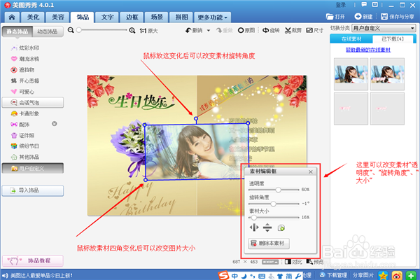The width and height of the screenshot is (420, 280).
Task: Select the 卡通形象 category
Action: point(25,113)
